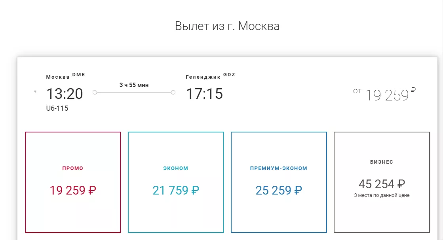Image resolution: width=443 pixels, height=240 pixels.
Task: Click the 'от 19 259 ₽' summary price
Action: pos(384,95)
